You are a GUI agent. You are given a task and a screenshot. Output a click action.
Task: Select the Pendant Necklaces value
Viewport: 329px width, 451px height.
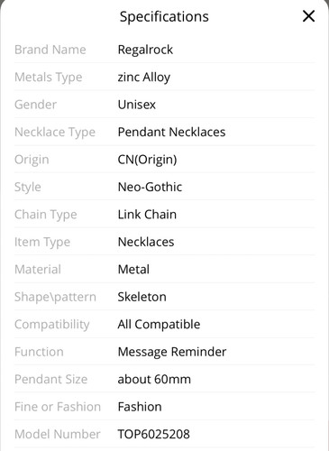pyautogui.click(x=171, y=132)
